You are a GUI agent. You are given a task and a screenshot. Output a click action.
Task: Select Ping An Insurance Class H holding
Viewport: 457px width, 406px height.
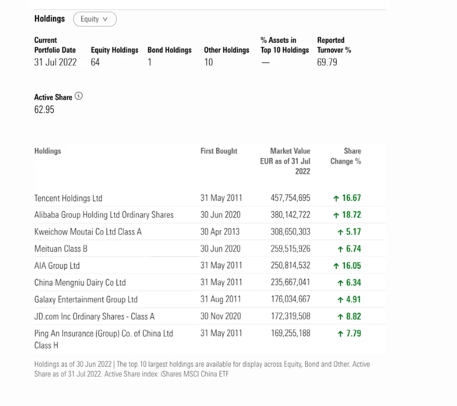pos(103,339)
